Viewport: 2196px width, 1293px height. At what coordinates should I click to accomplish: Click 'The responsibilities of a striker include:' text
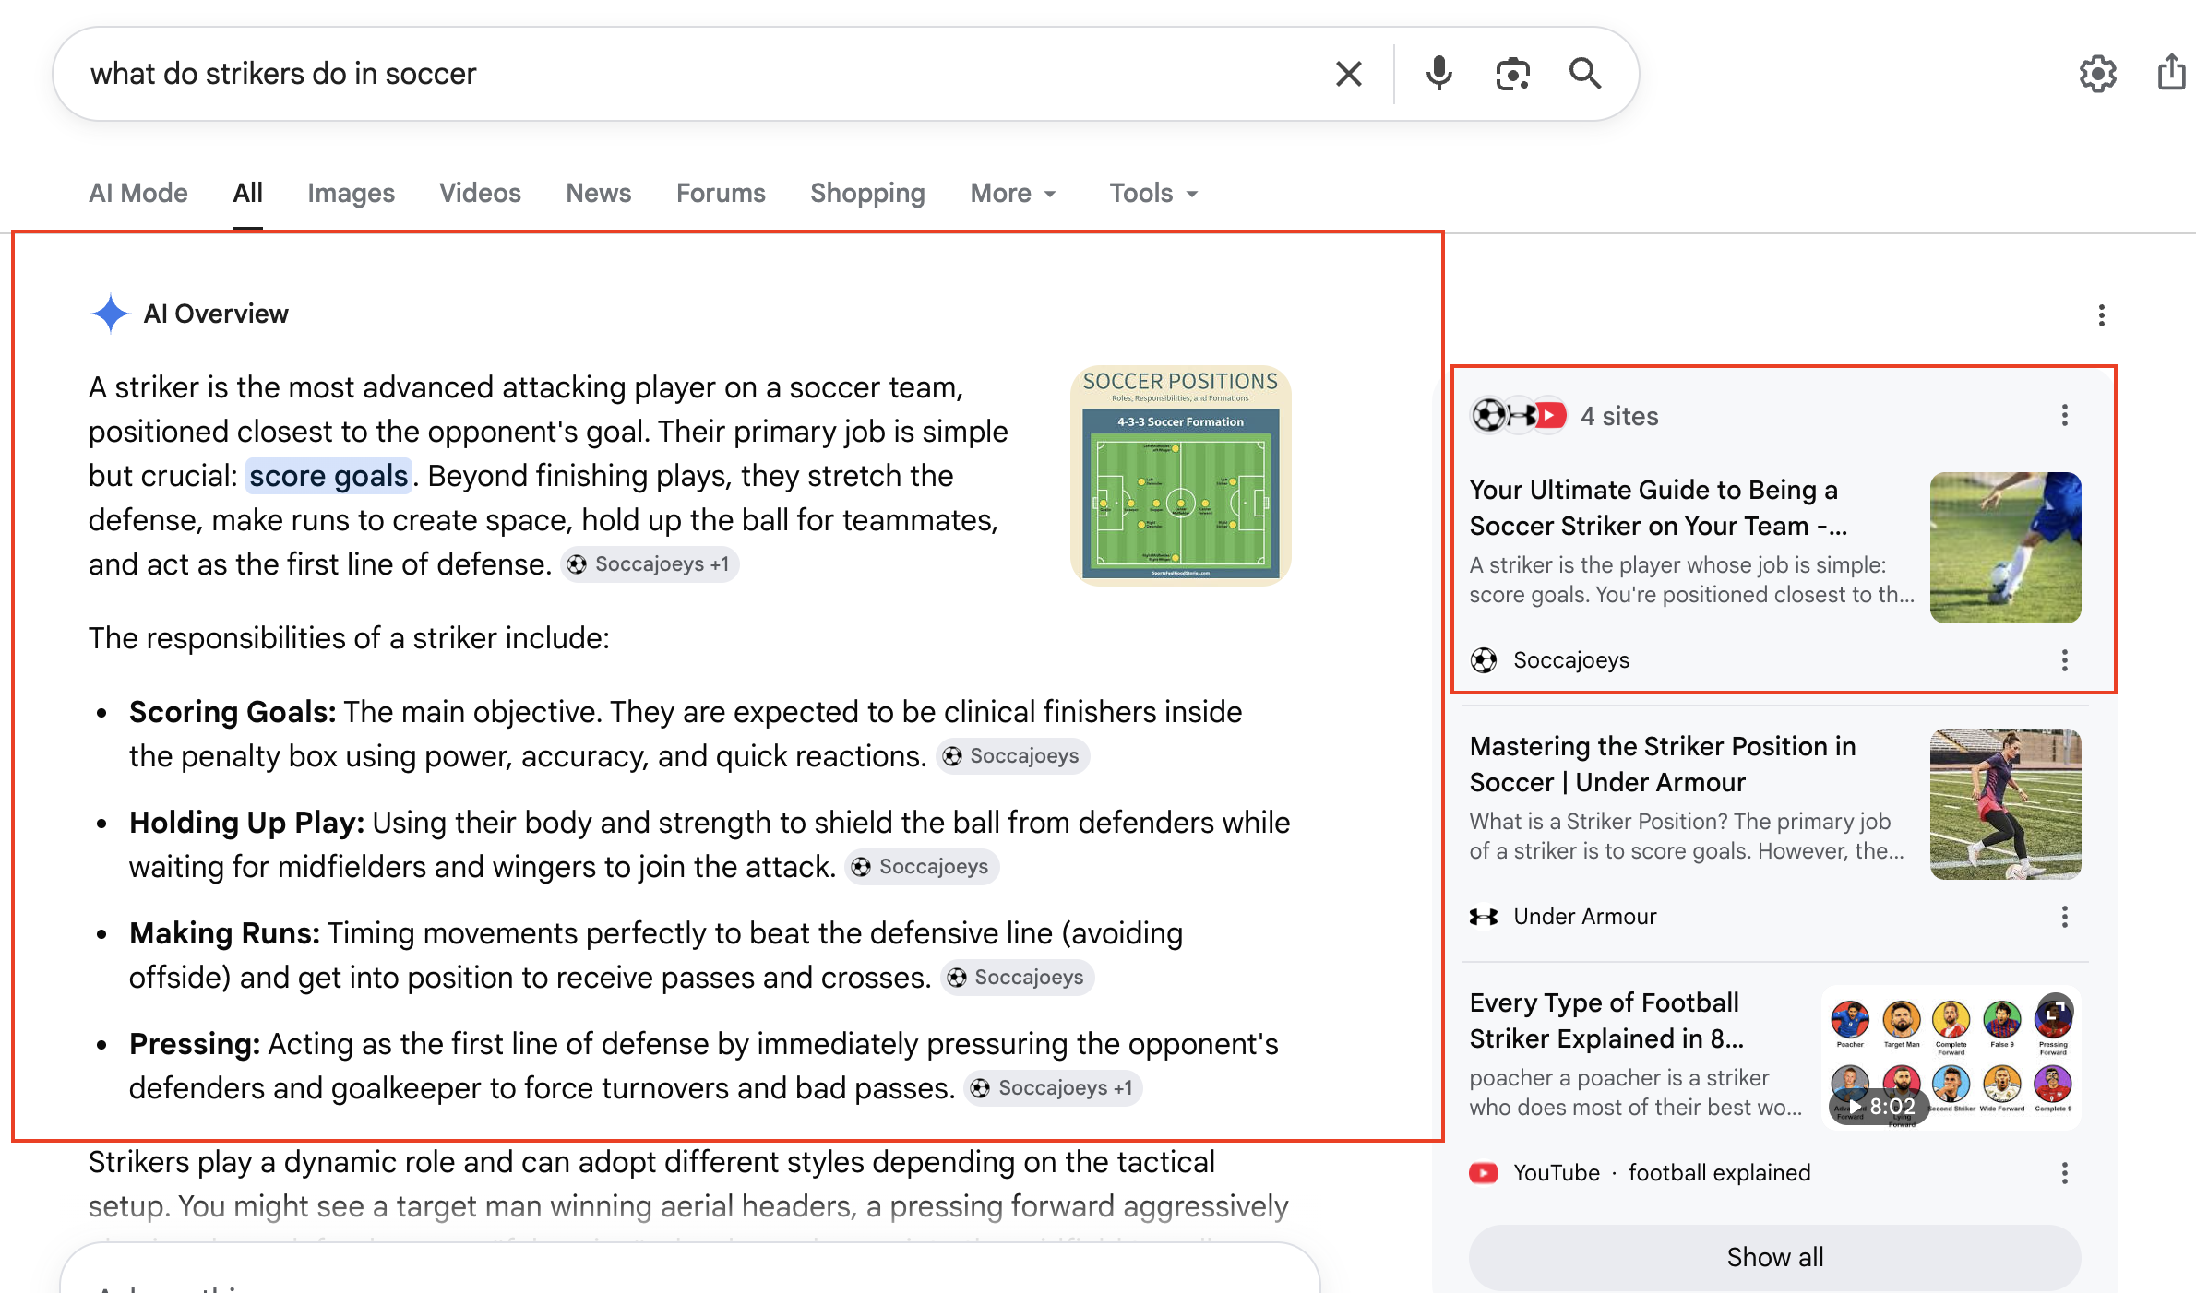click(349, 638)
